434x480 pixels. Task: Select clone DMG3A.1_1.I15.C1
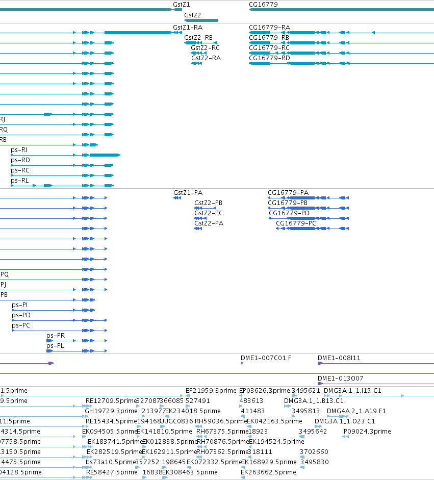pyautogui.click(x=352, y=391)
